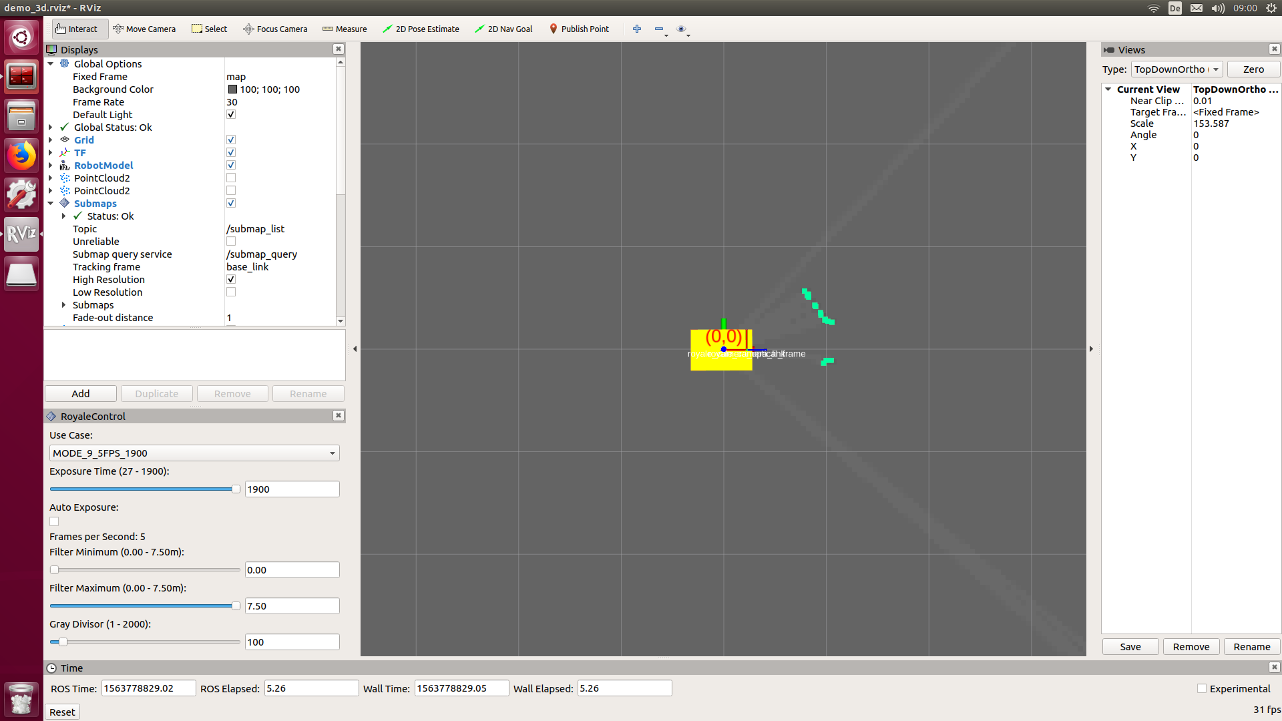Open System Settings tools icon in dock
The width and height of the screenshot is (1282, 721).
21,195
